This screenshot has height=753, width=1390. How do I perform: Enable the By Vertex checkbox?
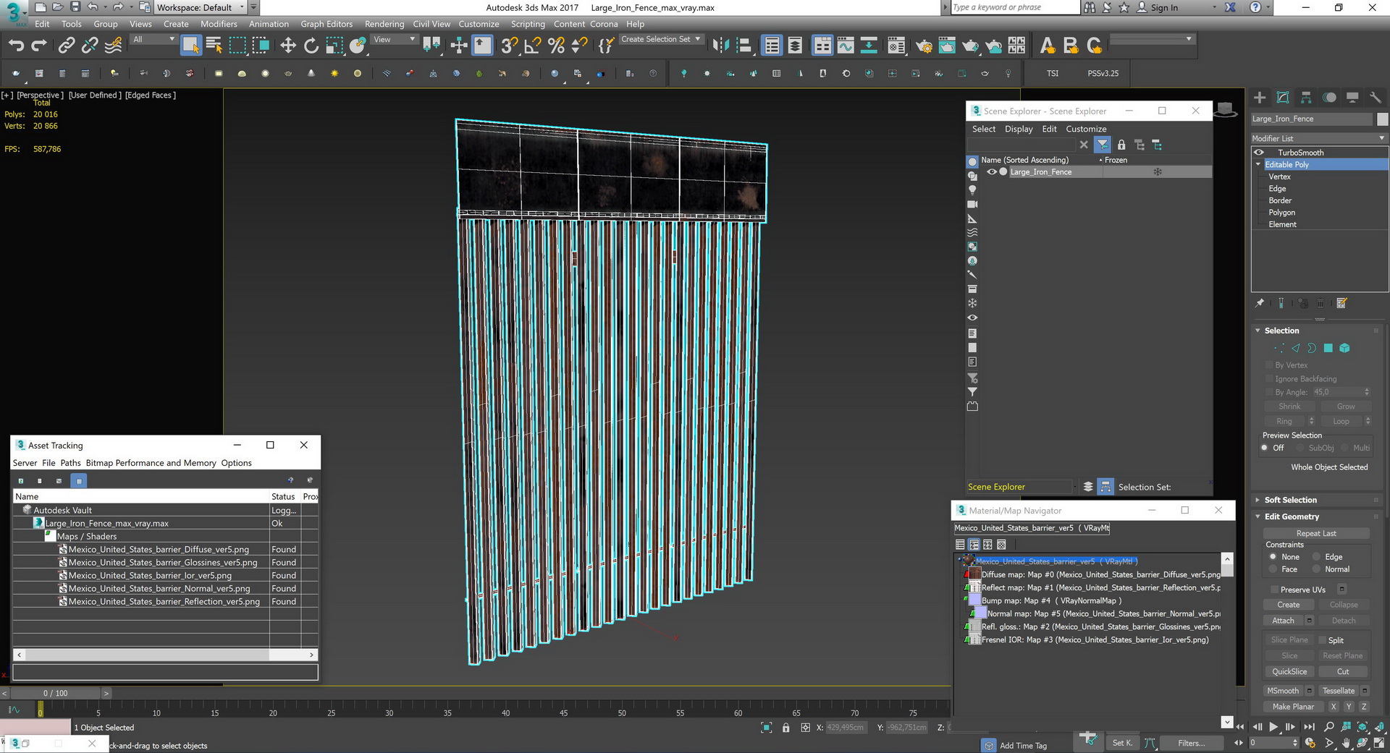click(x=1269, y=365)
